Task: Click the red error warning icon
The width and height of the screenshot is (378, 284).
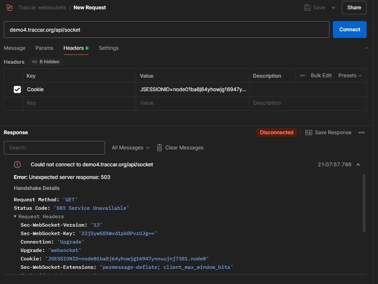Action: [17, 165]
